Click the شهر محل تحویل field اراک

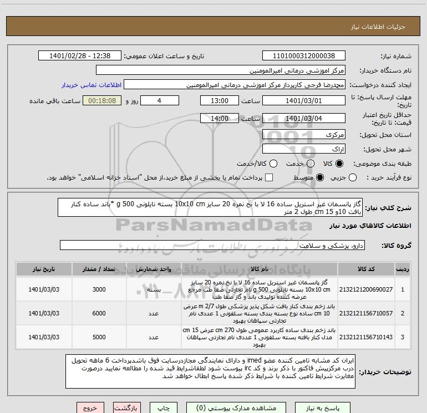304,149
